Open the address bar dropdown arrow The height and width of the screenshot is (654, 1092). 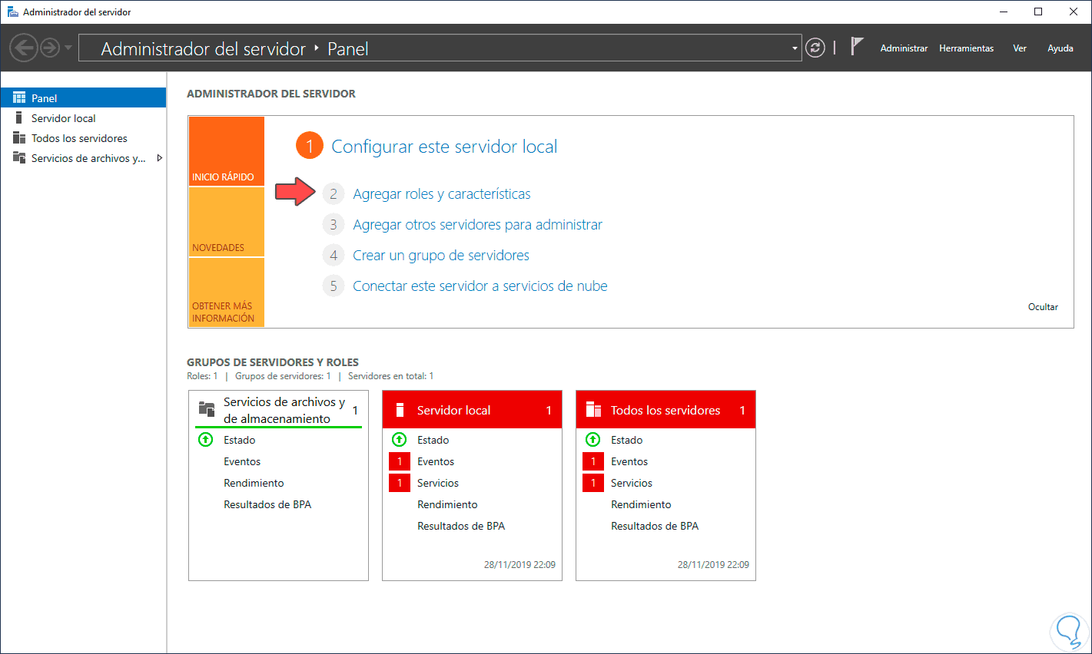point(795,48)
